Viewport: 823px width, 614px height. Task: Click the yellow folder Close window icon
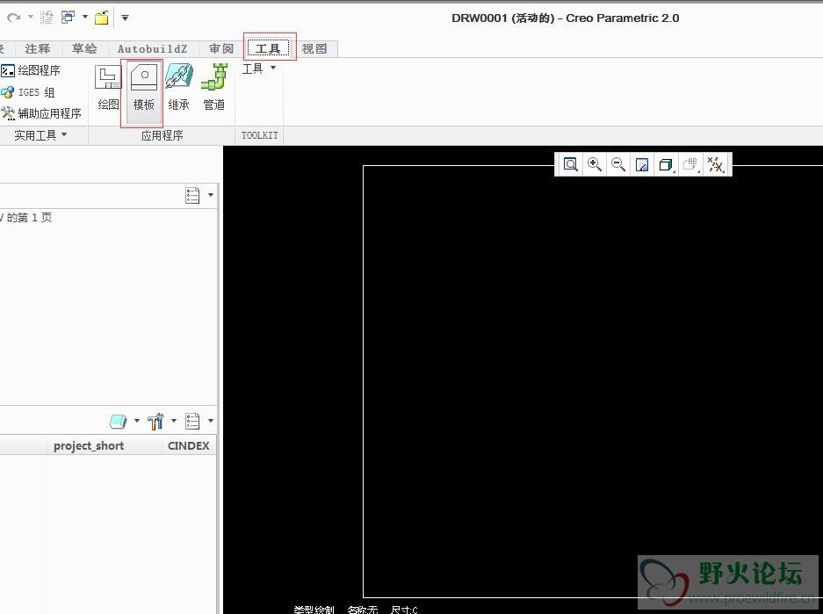[x=102, y=18]
